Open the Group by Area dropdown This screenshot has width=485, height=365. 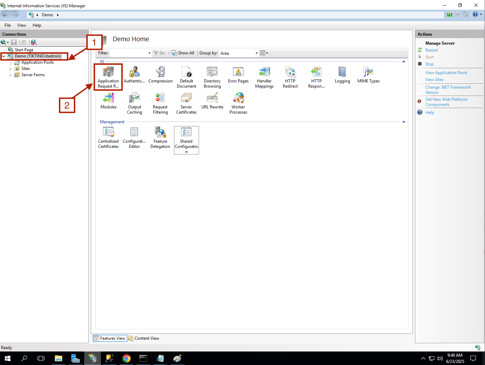click(257, 53)
